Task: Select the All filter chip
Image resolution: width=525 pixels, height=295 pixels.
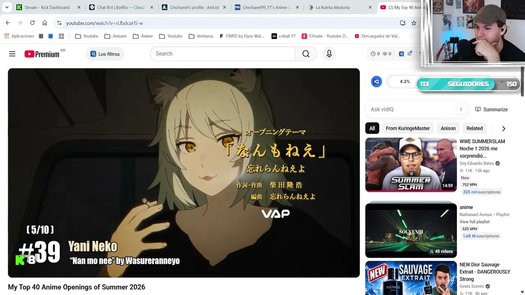Action: coord(372,128)
